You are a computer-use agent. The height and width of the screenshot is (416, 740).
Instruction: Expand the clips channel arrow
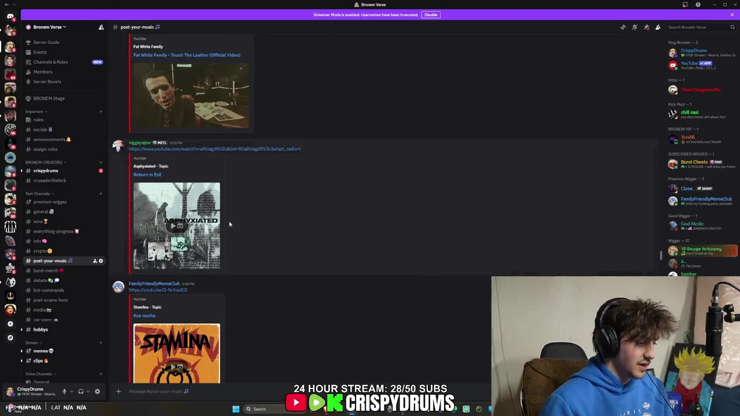[21, 361]
